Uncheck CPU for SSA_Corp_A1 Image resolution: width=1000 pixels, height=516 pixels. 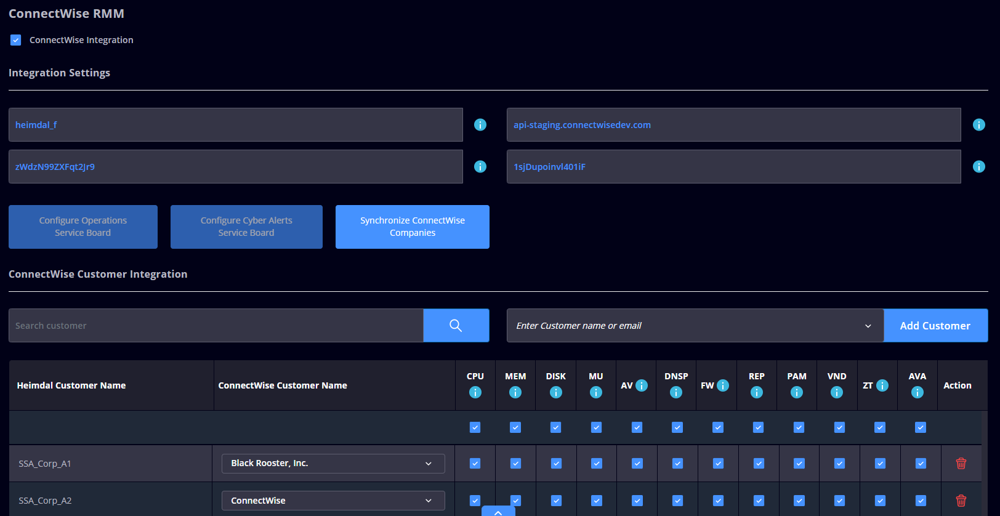pyautogui.click(x=475, y=464)
